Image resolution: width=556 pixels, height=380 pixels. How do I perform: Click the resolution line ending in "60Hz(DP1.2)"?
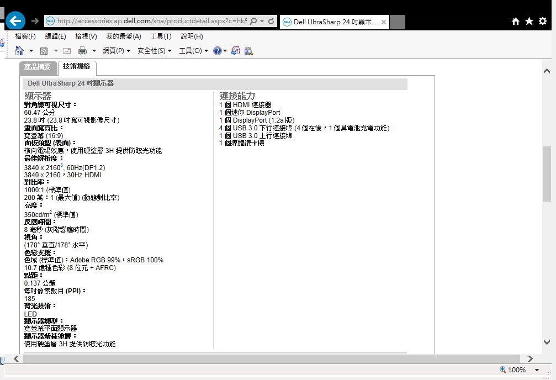click(x=65, y=167)
